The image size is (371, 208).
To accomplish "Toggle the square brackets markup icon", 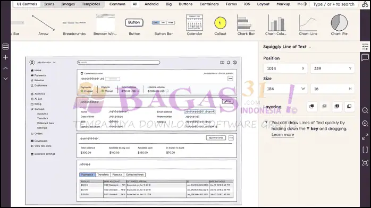I will (x=365, y=150).
